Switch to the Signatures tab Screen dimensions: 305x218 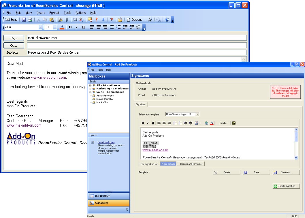click(x=141, y=104)
